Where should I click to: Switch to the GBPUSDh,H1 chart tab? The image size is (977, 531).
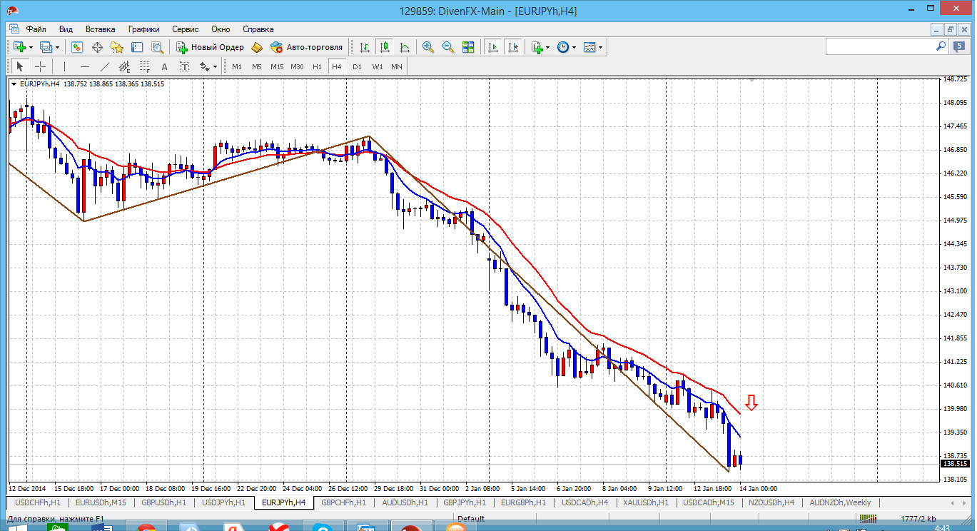(x=163, y=502)
